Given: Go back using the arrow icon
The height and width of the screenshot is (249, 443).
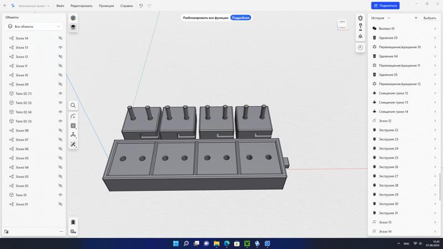Looking at the screenshot, I should point(5,6).
